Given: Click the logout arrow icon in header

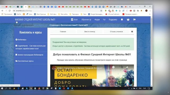Looking at the screenshot, I should pos(134,20).
